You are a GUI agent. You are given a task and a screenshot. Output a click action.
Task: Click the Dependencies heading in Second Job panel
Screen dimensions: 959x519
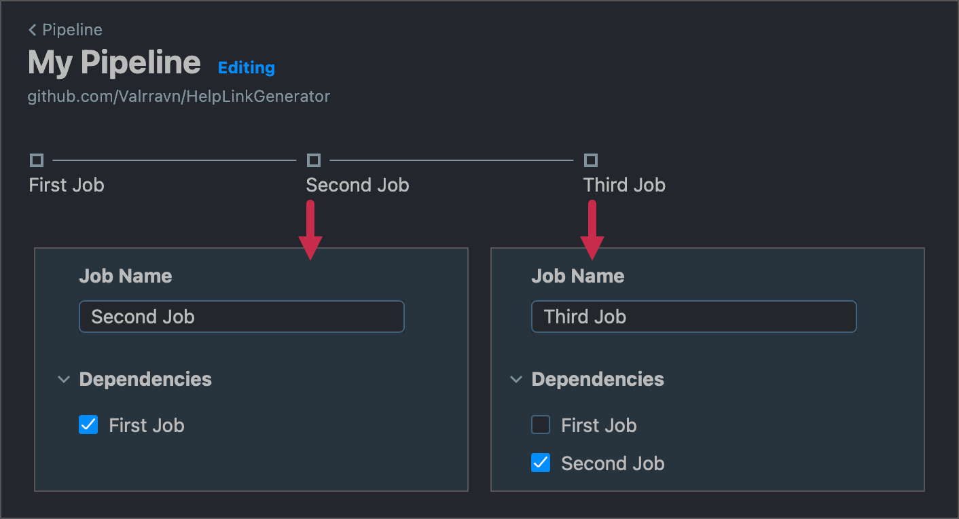pyautogui.click(x=145, y=379)
